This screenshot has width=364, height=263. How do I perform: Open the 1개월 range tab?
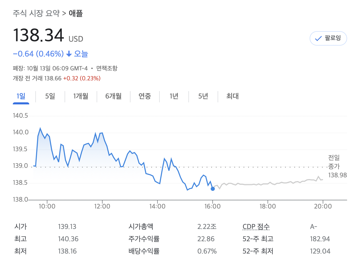click(81, 96)
